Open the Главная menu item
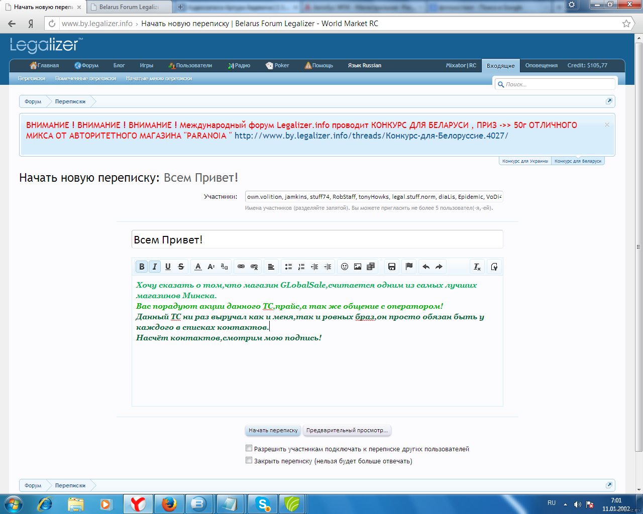 44,65
